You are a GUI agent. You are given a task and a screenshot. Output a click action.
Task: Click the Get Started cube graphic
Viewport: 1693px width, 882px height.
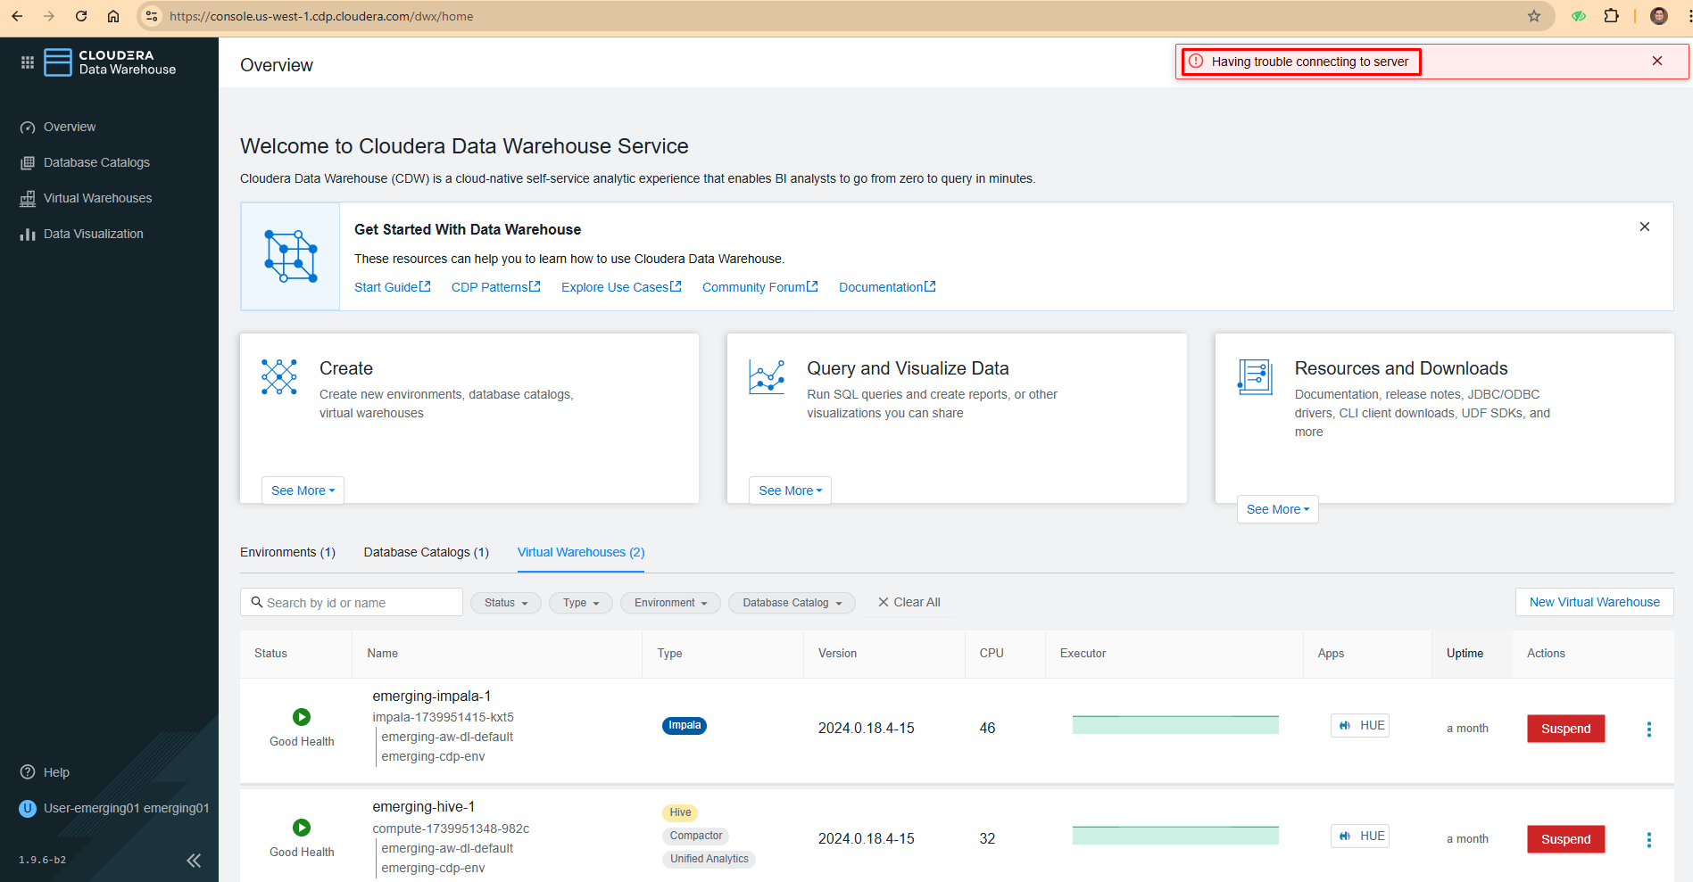[x=290, y=256]
